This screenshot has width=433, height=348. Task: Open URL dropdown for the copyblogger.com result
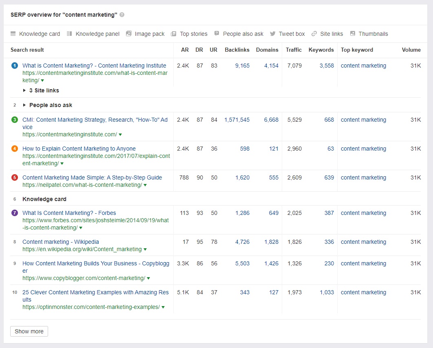[x=148, y=278]
